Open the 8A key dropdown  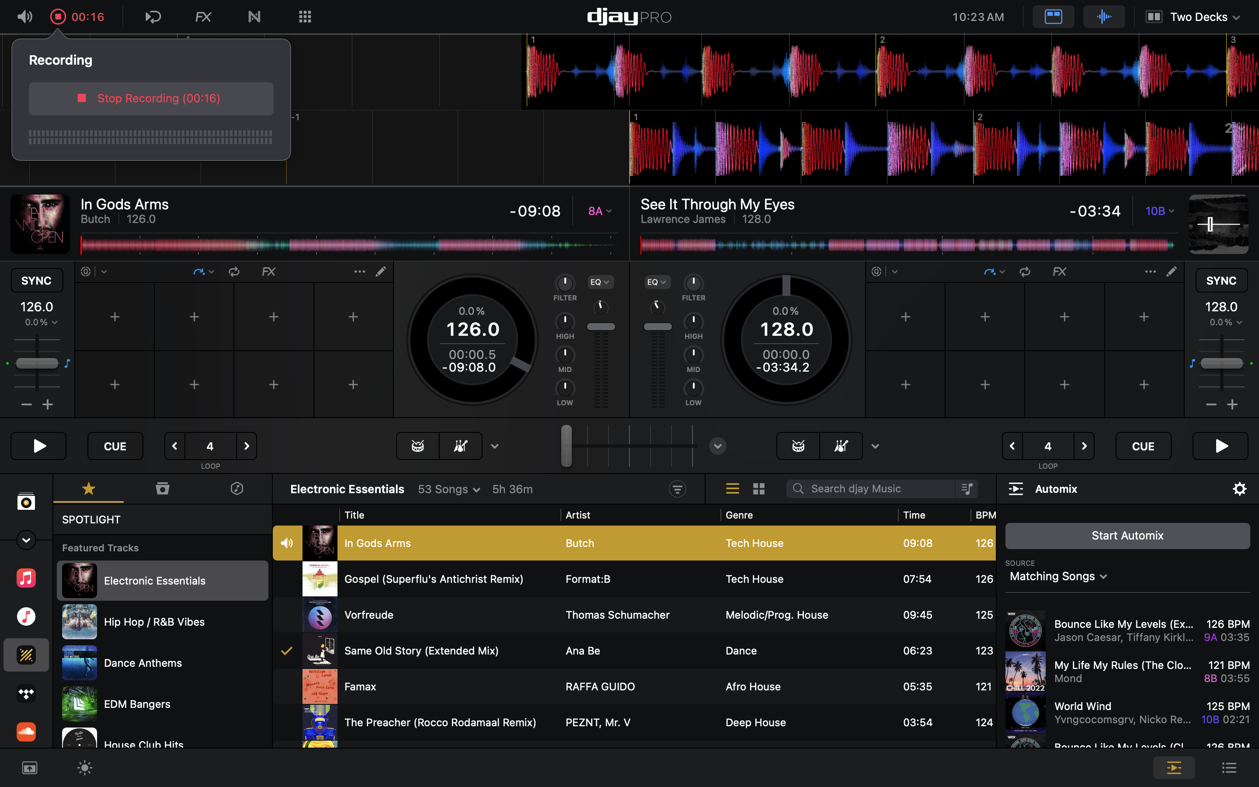(600, 211)
